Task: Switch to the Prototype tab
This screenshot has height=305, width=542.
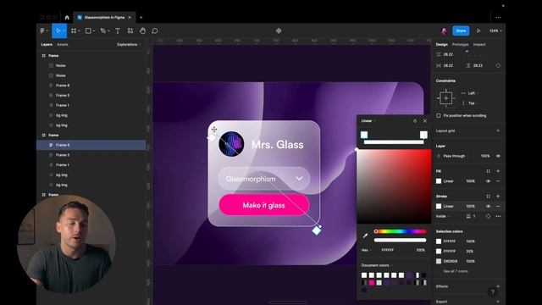Action: (460, 45)
